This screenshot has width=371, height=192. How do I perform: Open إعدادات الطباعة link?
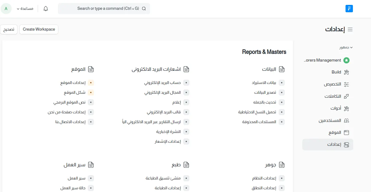168,188
